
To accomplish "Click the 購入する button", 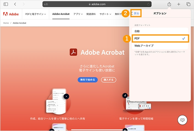I will click(109, 80).
